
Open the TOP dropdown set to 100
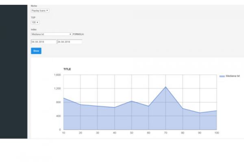pos(35,22)
